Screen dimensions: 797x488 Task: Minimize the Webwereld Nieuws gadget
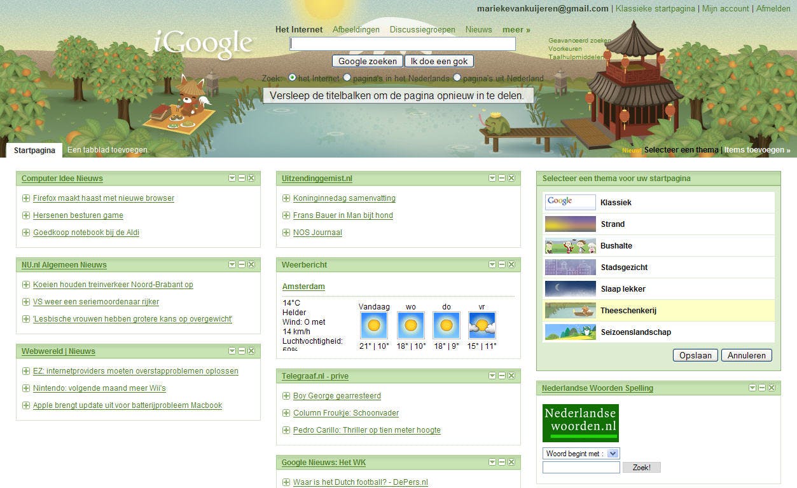coord(242,351)
